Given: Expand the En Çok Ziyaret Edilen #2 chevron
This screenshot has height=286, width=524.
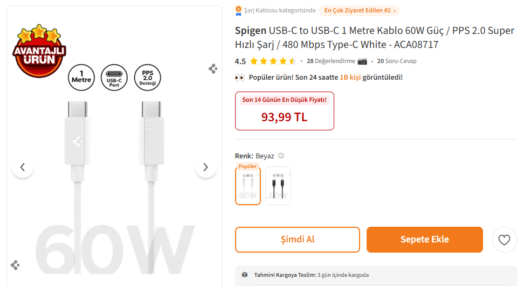Looking at the screenshot, I should tap(395, 11).
